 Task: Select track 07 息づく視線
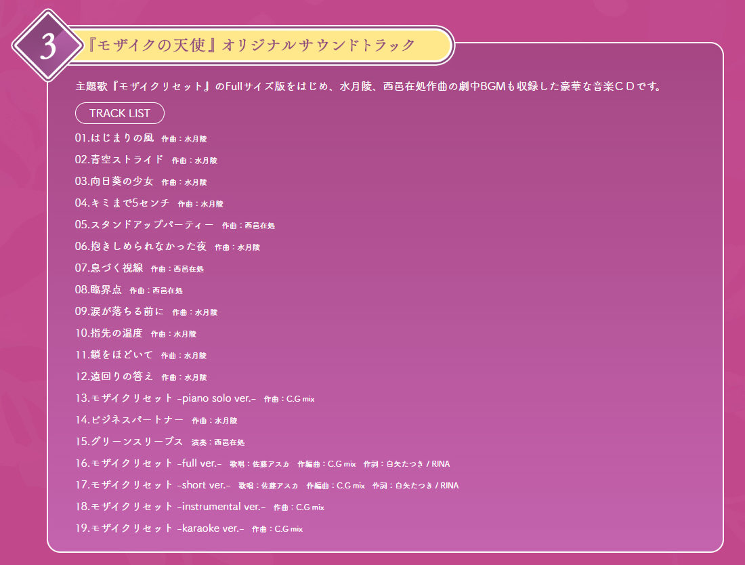pyautogui.click(x=109, y=268)
